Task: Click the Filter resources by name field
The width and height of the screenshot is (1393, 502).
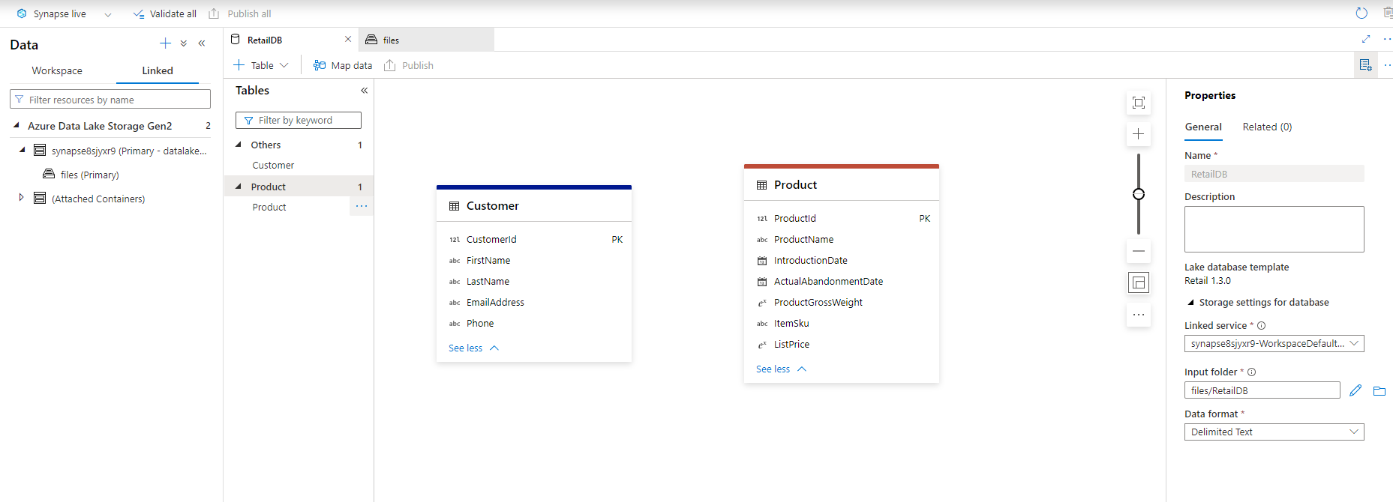Action: tap(110, 100)
